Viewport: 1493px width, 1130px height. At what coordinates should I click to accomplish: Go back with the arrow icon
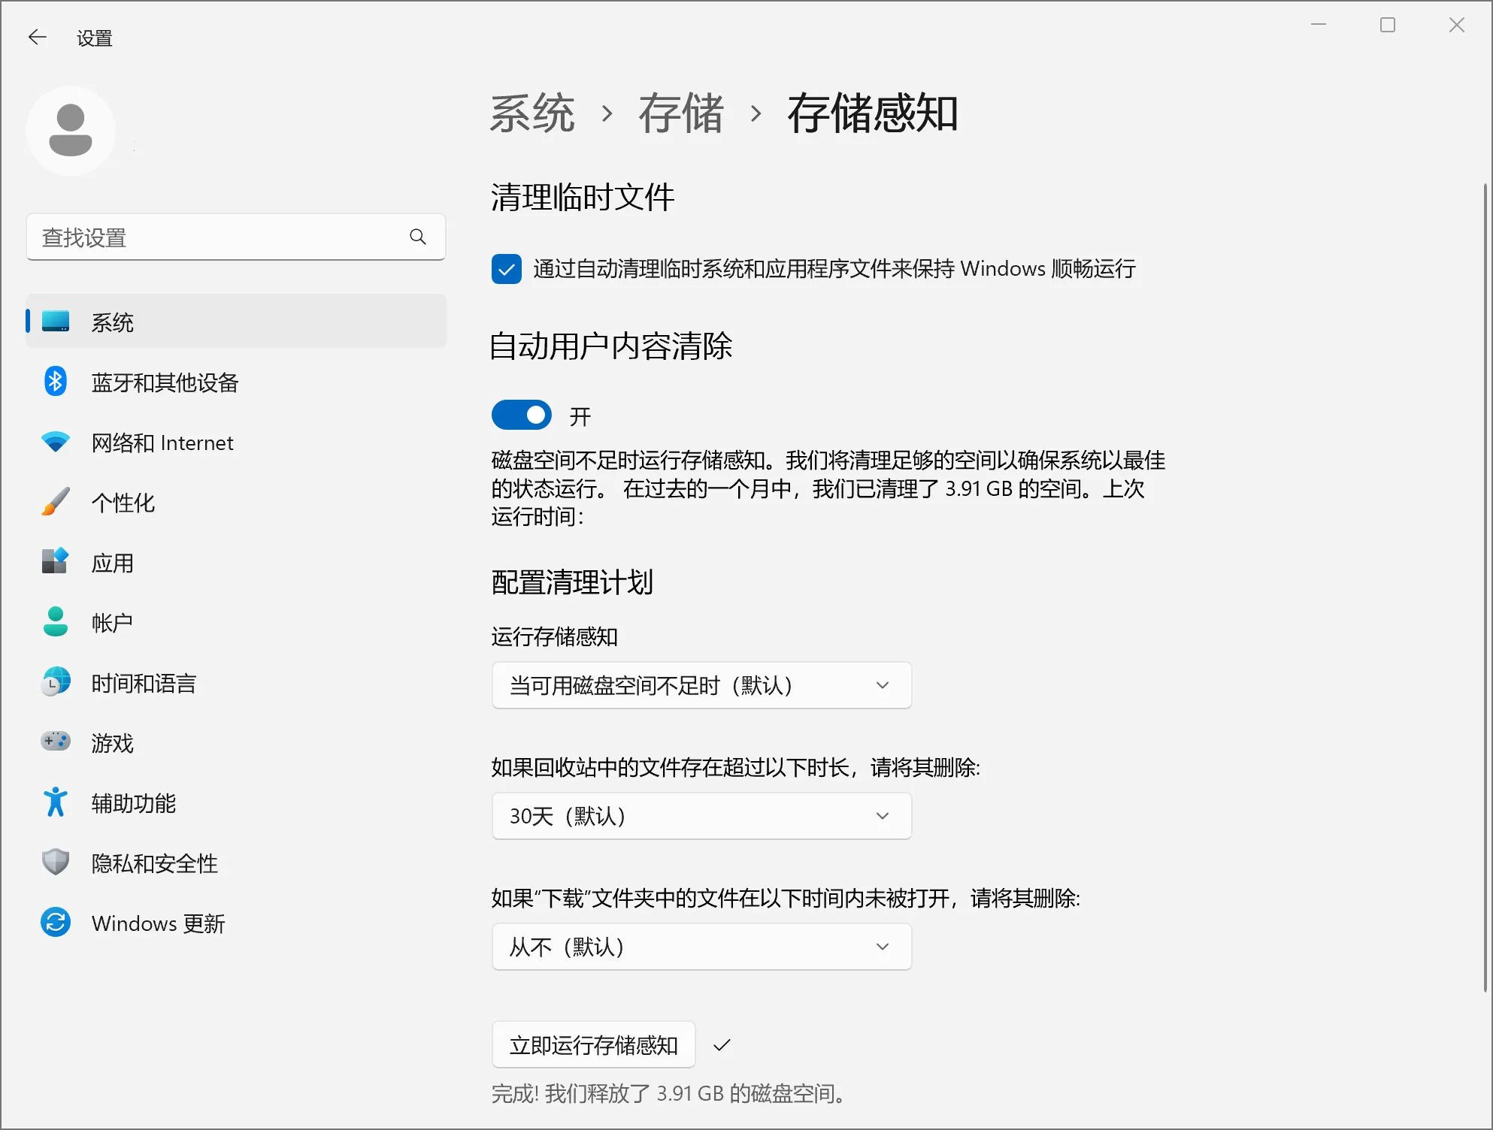pyautogui.click(x=37, y=37)
